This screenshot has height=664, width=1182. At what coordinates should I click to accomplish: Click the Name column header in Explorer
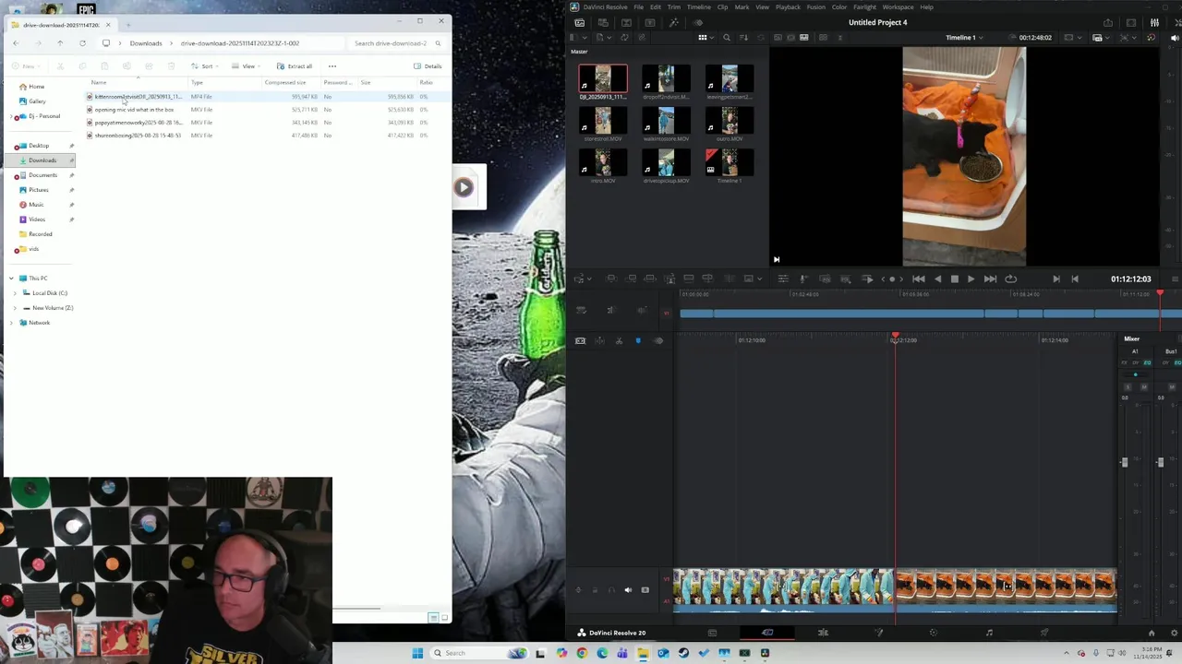[x=99, y=83]
